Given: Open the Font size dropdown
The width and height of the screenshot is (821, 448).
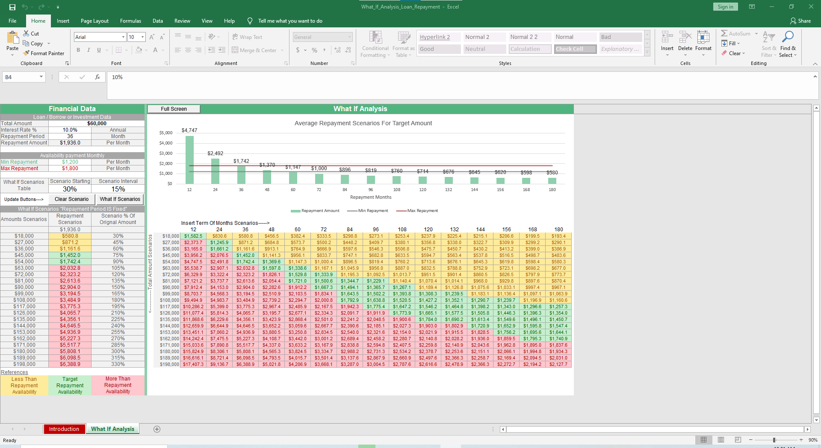Looking at the screenshot, I should [142, 37].
